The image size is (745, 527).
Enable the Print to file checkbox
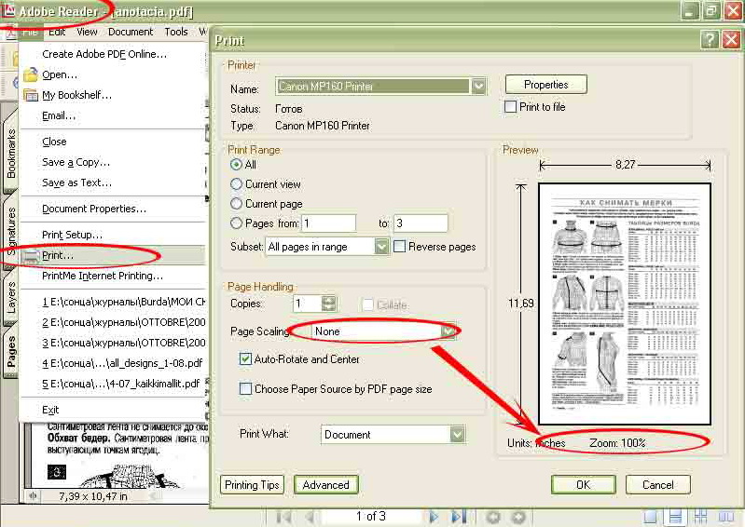pos(510,107)
